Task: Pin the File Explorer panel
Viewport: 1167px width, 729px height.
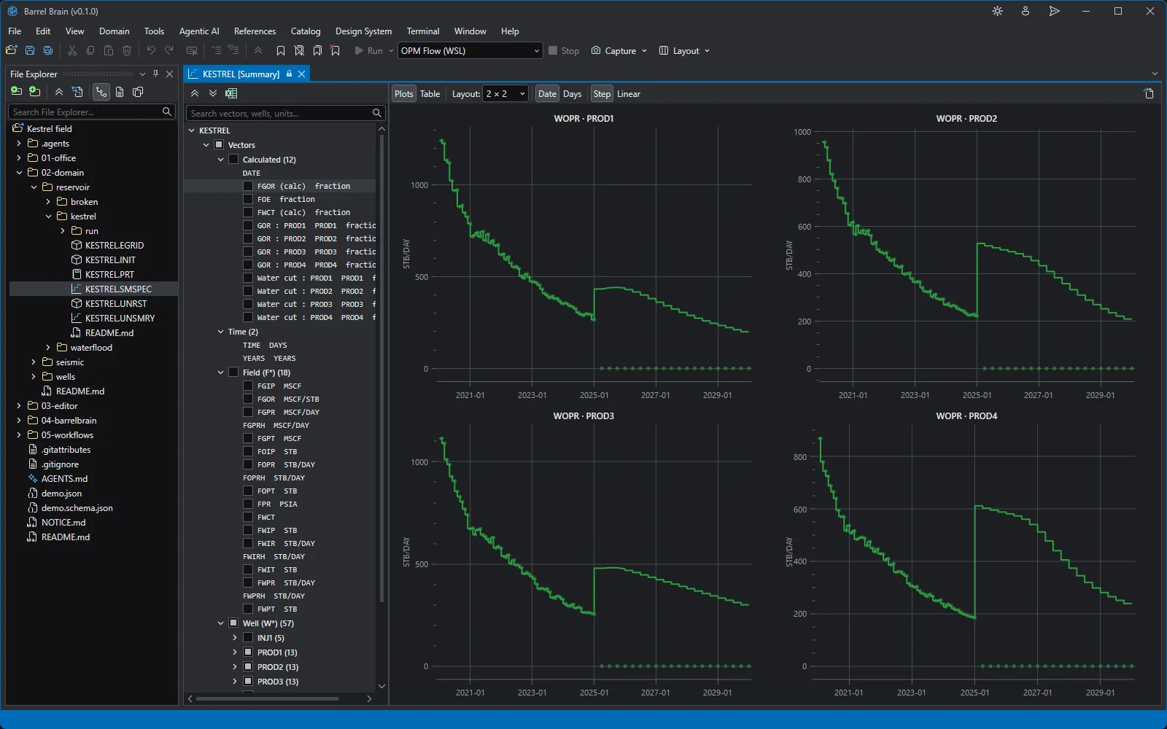Action: tap(155, 74)
